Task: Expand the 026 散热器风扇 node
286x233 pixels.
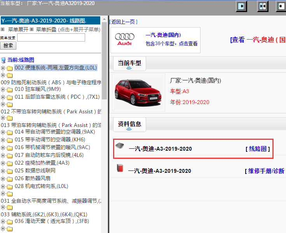Action: point(3,179)
